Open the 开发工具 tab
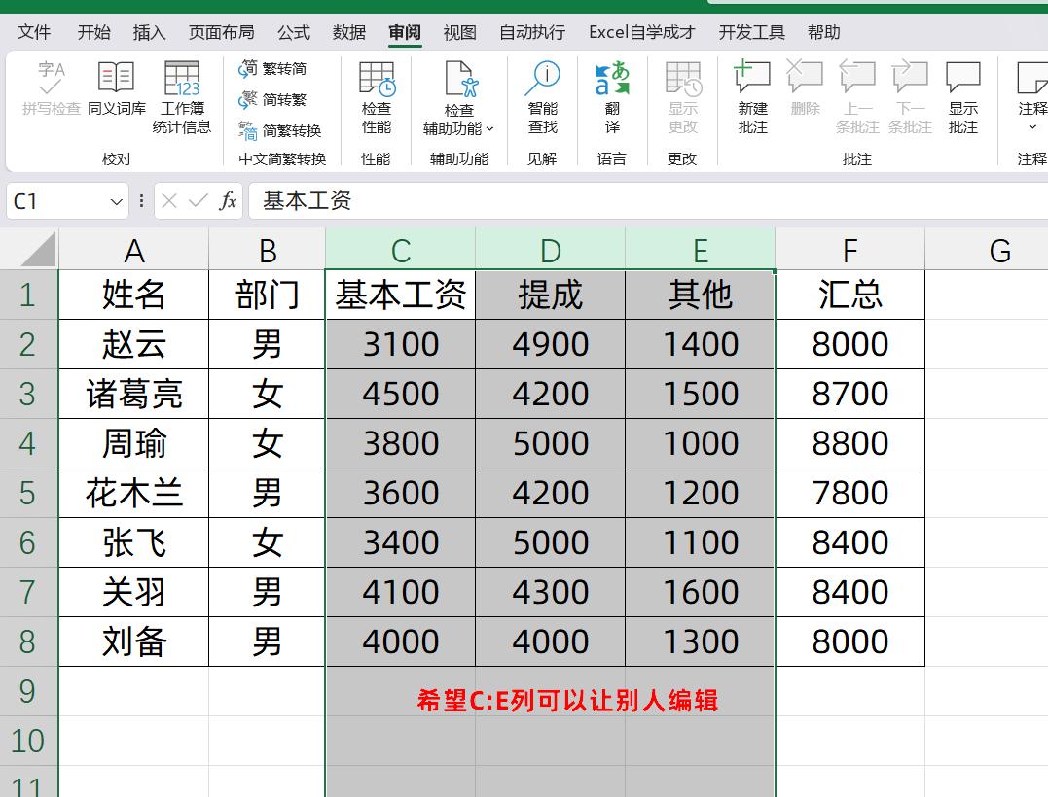The image size is (1048, 797). pyautogui.click(x=752, y=32)
